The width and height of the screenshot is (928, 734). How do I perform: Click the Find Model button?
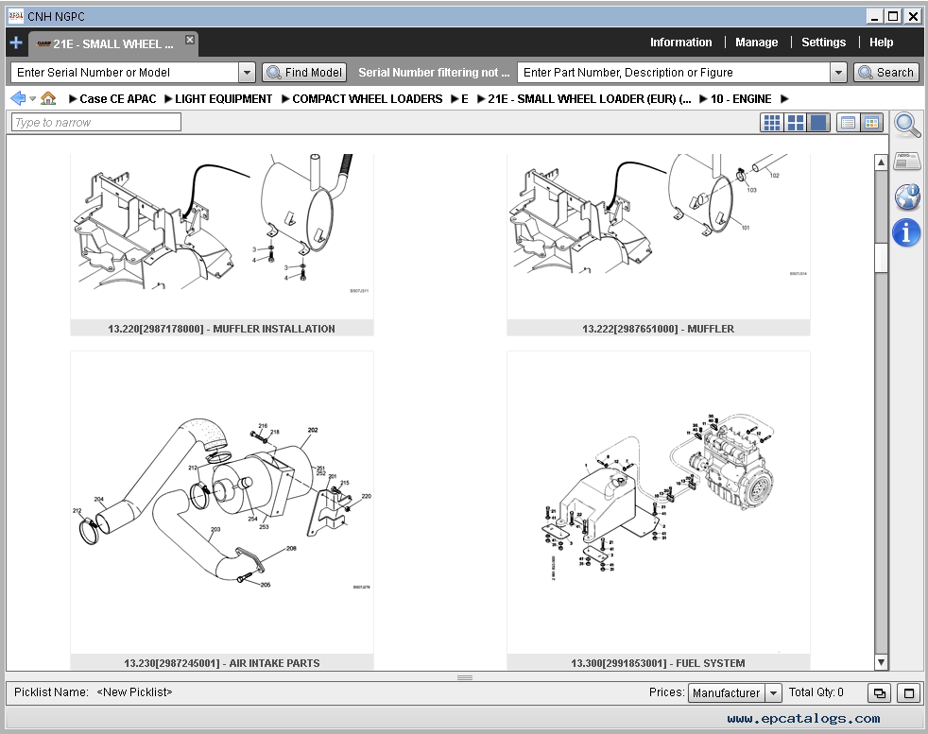pos(305,73)
